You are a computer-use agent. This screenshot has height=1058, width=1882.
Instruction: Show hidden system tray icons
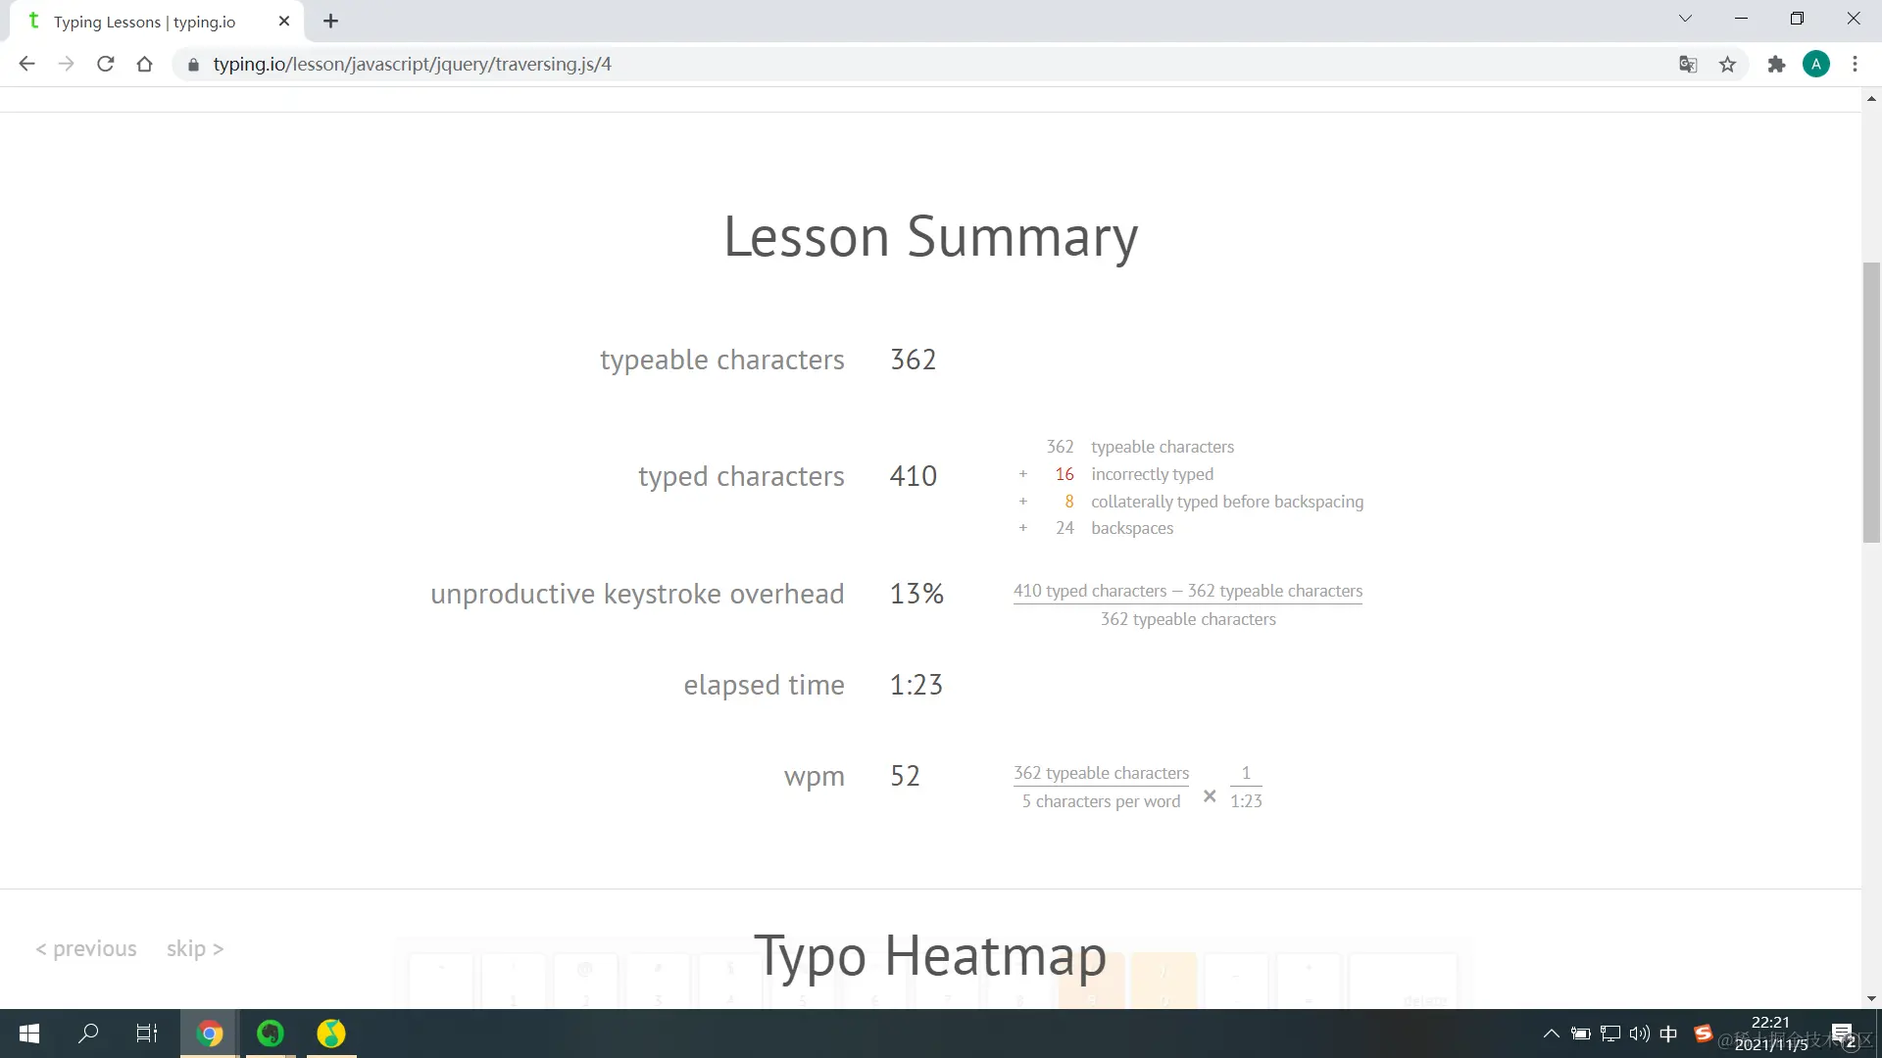pyautogui.click(x=1551, y=1034)
